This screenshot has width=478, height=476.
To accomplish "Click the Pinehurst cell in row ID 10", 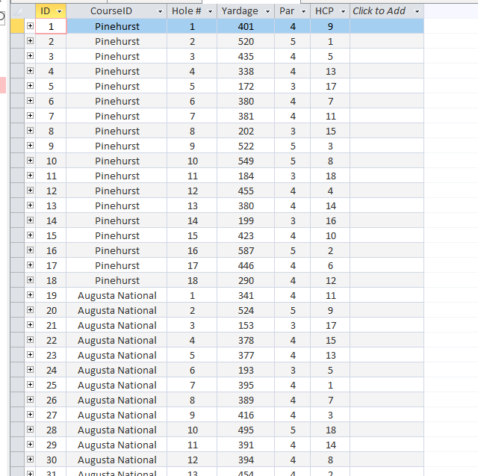I will click(x=117, y=161).
